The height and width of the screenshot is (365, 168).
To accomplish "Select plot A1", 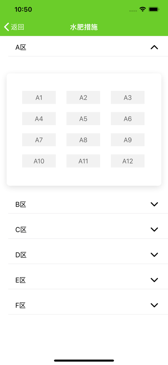I will [39, 97].
